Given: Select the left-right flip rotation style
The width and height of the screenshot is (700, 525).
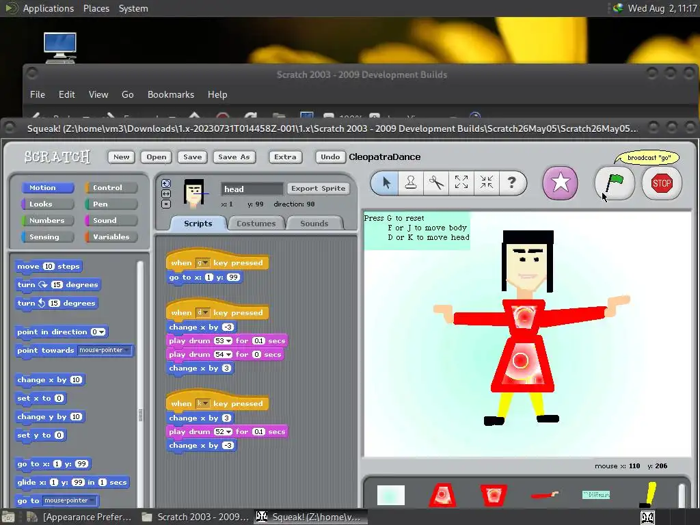Looking at the screenshot, I should tap(166, 193).
